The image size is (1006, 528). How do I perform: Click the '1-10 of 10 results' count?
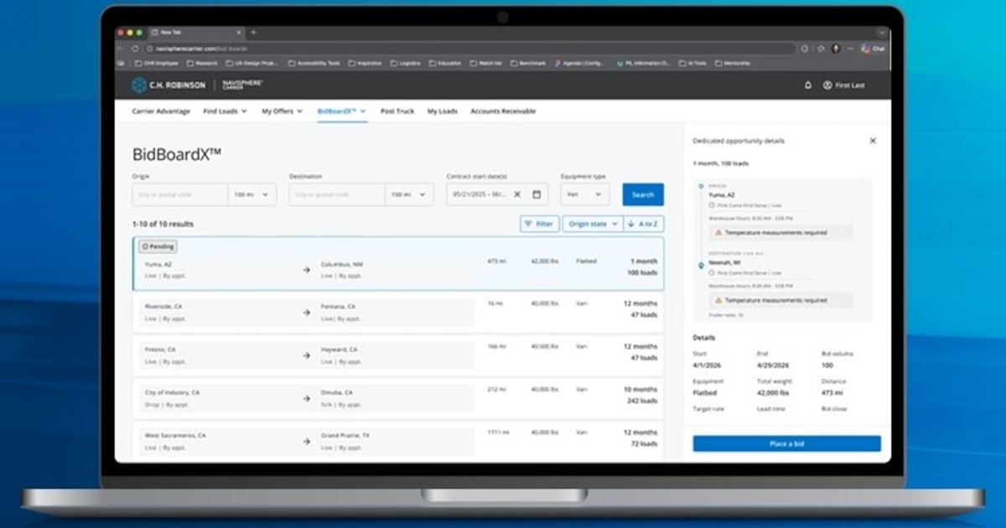[x=163, y=224]
